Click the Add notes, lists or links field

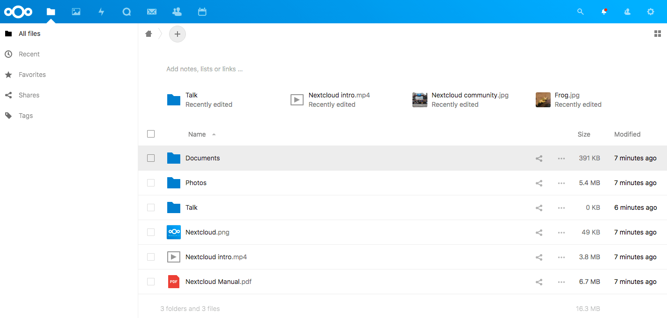(205, 69)
